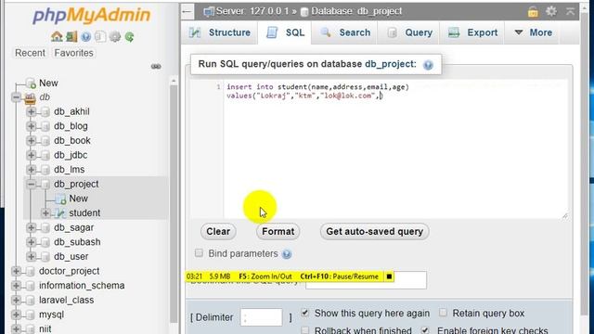Click the link-with-main-panel chain icon
The width and height of the screenshot is (594, 334).
[156, 67]
